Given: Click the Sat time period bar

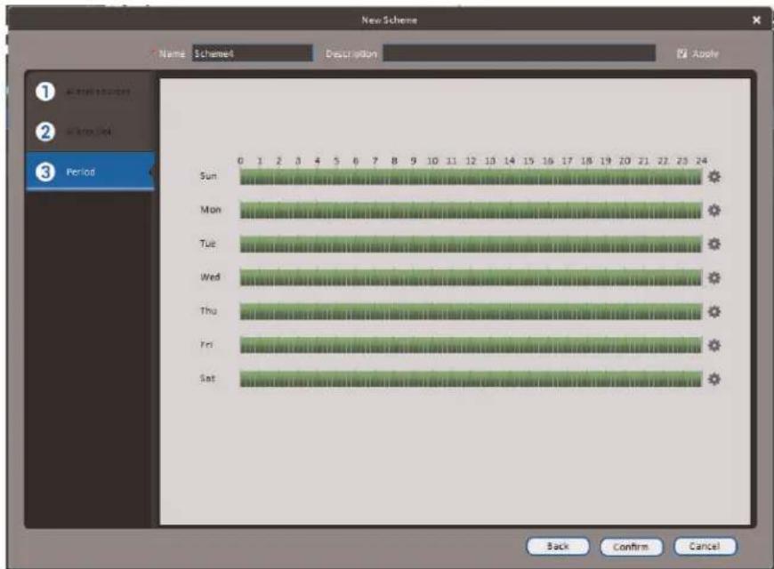Looking at the screenshot, I should click(471, 379).
